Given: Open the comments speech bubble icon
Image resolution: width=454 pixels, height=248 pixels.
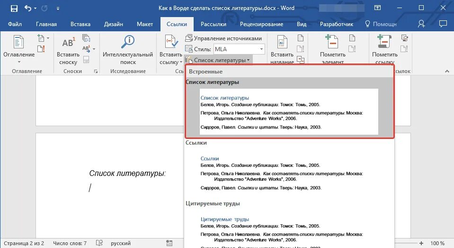Looking at the screenshot, I should [443, 24].
